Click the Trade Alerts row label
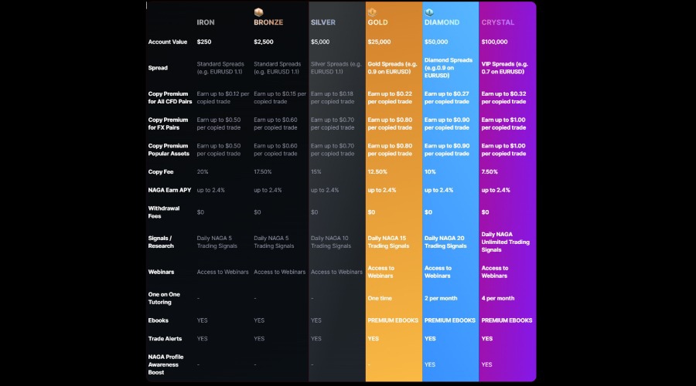The height and width of the screenshot is (386, 696). pyautogui.click(x=165, y=339)
